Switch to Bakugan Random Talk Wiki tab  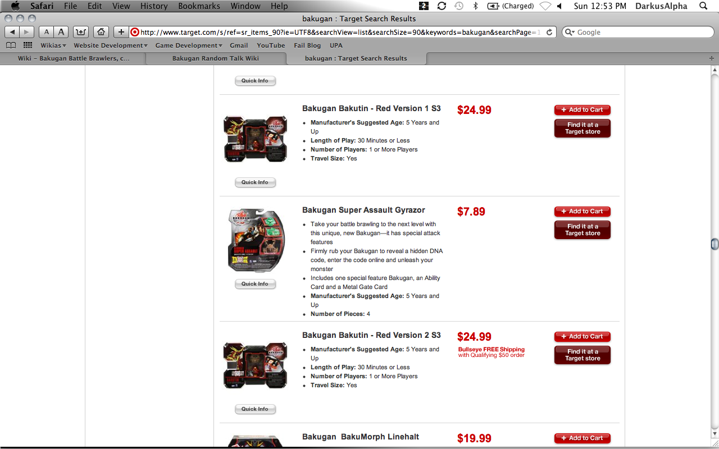(216, 58)
